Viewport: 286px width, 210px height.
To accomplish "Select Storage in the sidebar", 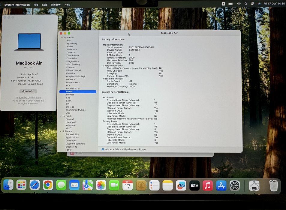I will tap(70, 107).
